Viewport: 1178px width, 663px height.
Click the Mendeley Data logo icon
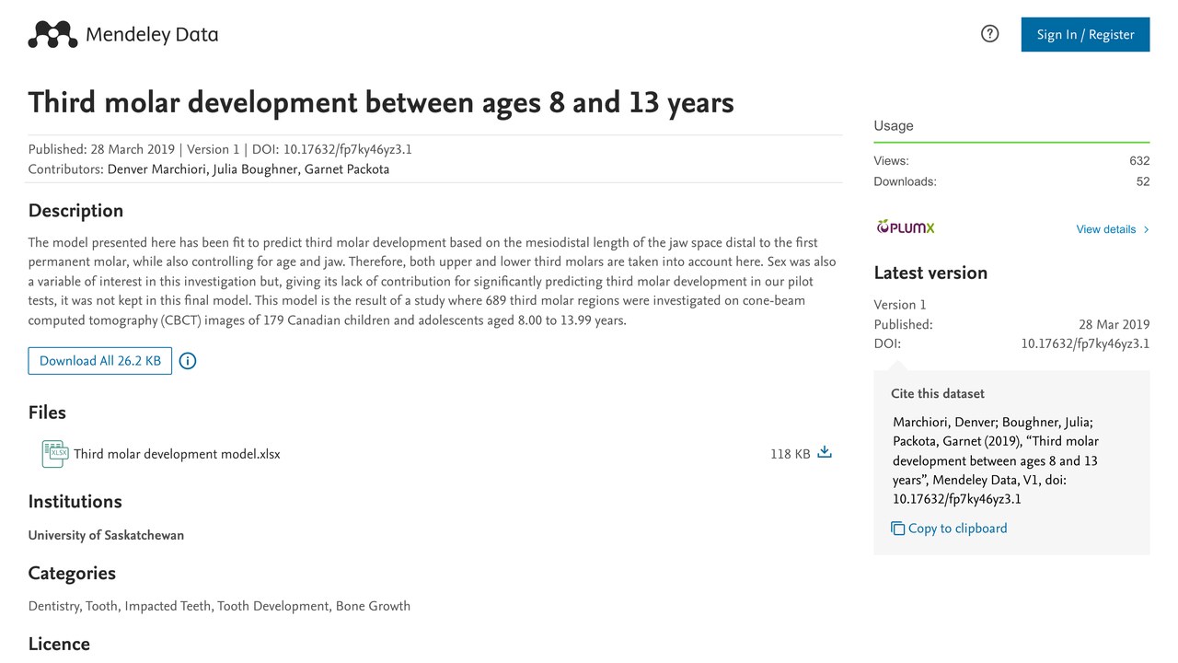click(x=52, y=35)
